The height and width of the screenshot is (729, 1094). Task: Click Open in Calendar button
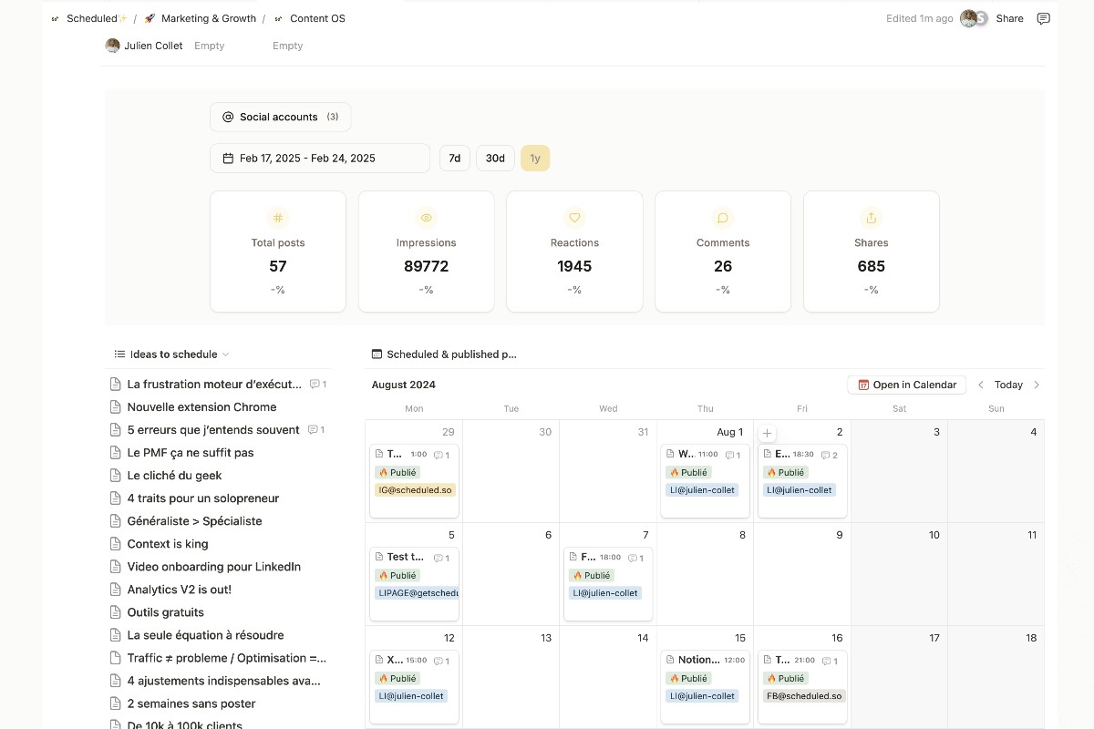coord(906,385)
